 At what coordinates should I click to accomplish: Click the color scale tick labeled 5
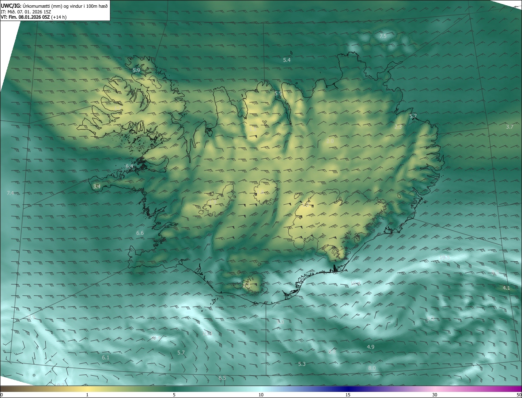click(x=174, y=395)
